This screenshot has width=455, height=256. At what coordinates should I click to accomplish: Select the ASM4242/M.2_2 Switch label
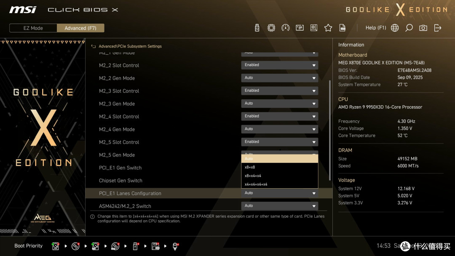click(x=125, y=206)
